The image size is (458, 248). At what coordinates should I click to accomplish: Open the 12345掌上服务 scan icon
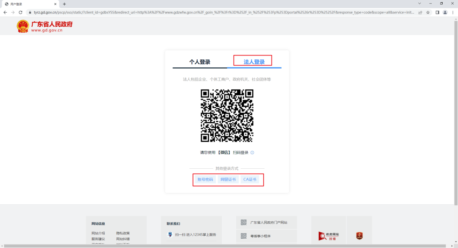coord(170,234)
